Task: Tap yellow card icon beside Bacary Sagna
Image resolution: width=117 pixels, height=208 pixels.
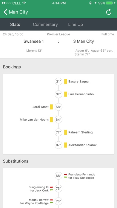Action: (65, 82)
